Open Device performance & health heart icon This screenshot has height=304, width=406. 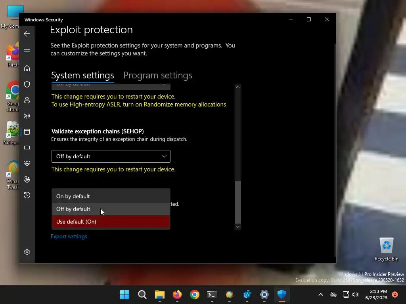coord(27,163)
